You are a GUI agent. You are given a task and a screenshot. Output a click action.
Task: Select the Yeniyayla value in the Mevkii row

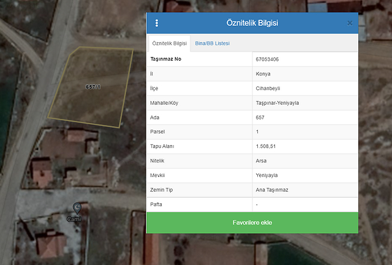(266, 175)
